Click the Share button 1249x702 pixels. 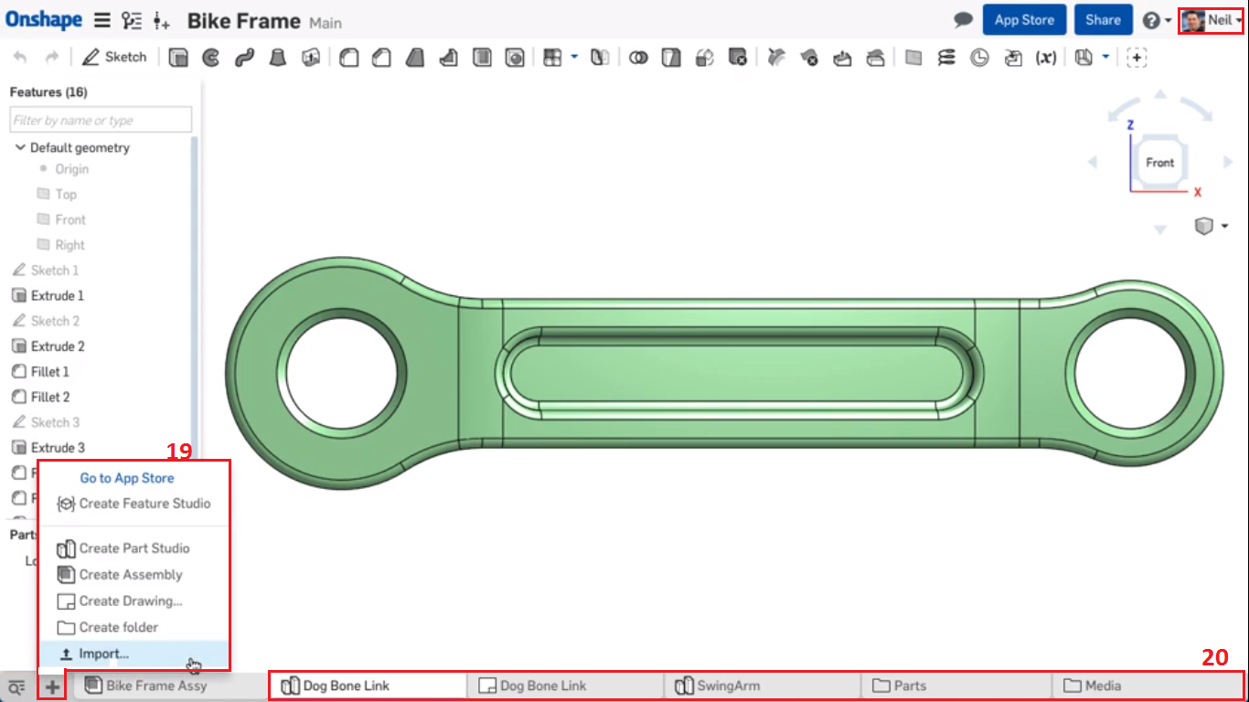point(1103,19)
